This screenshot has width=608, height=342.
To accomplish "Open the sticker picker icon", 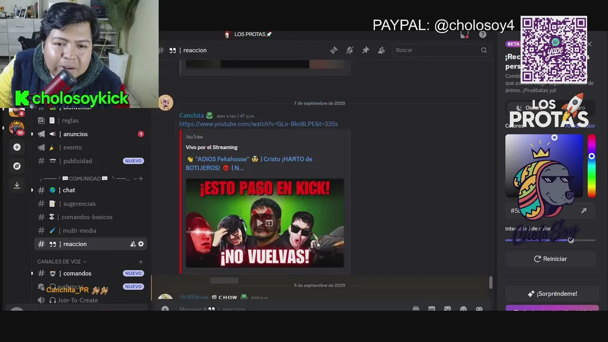I will (x=447, y=309).
